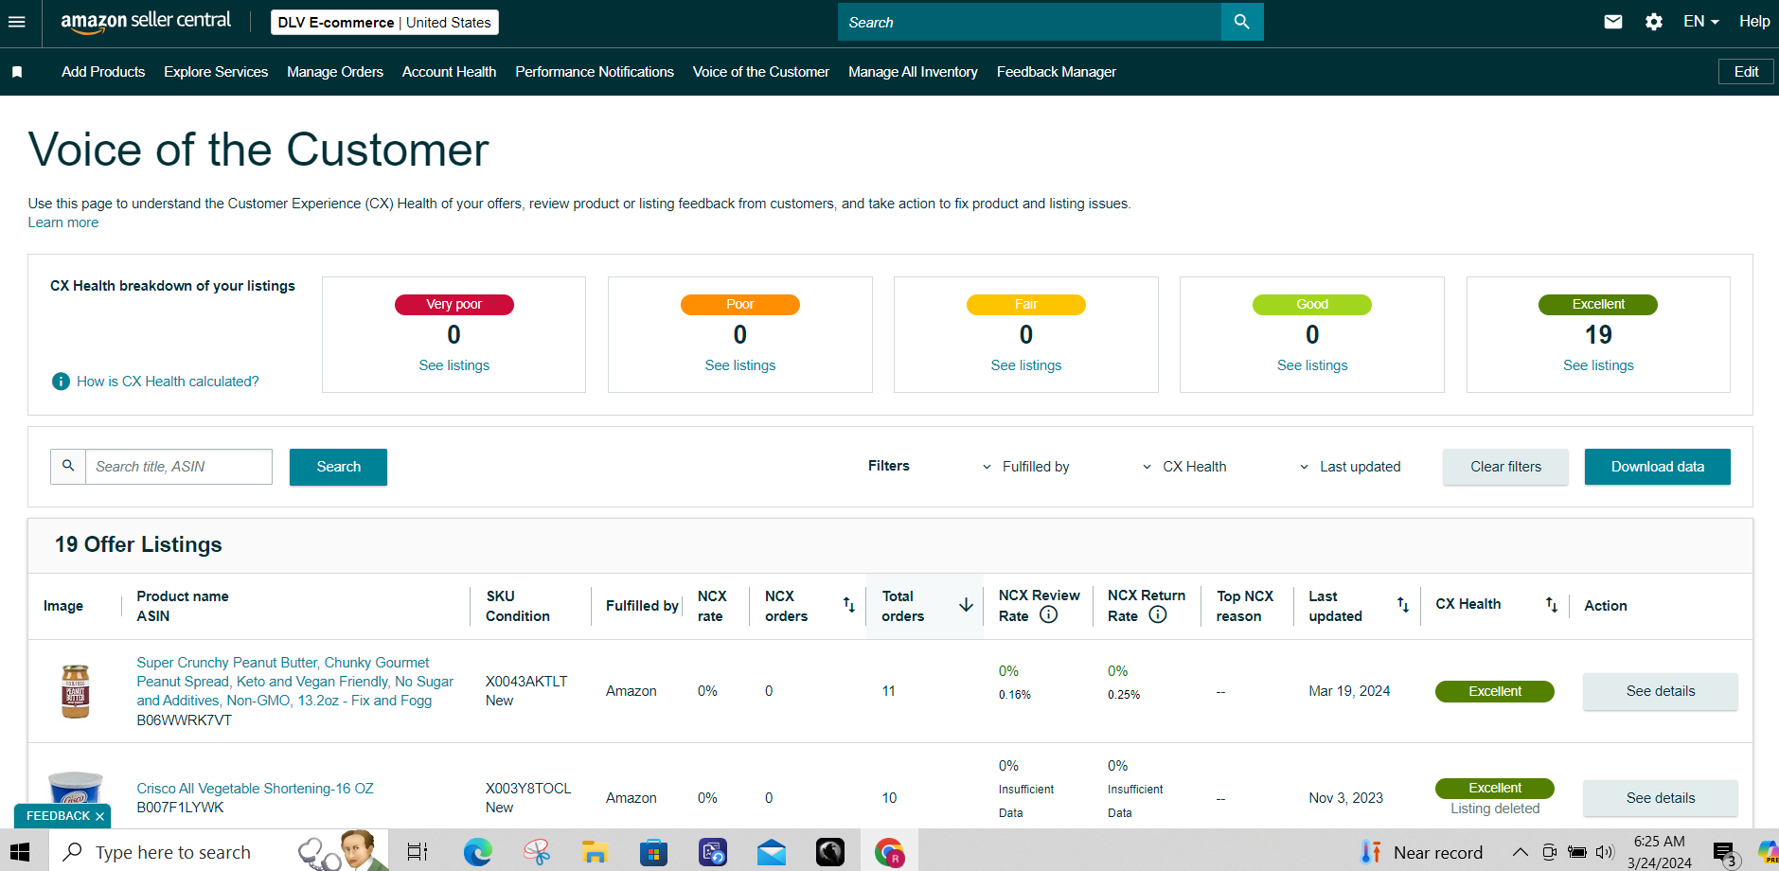Go to Feedback Manager
The height and width of the screenshot is (871, 1779).
pyautogui.click(x=1057, y=72)
